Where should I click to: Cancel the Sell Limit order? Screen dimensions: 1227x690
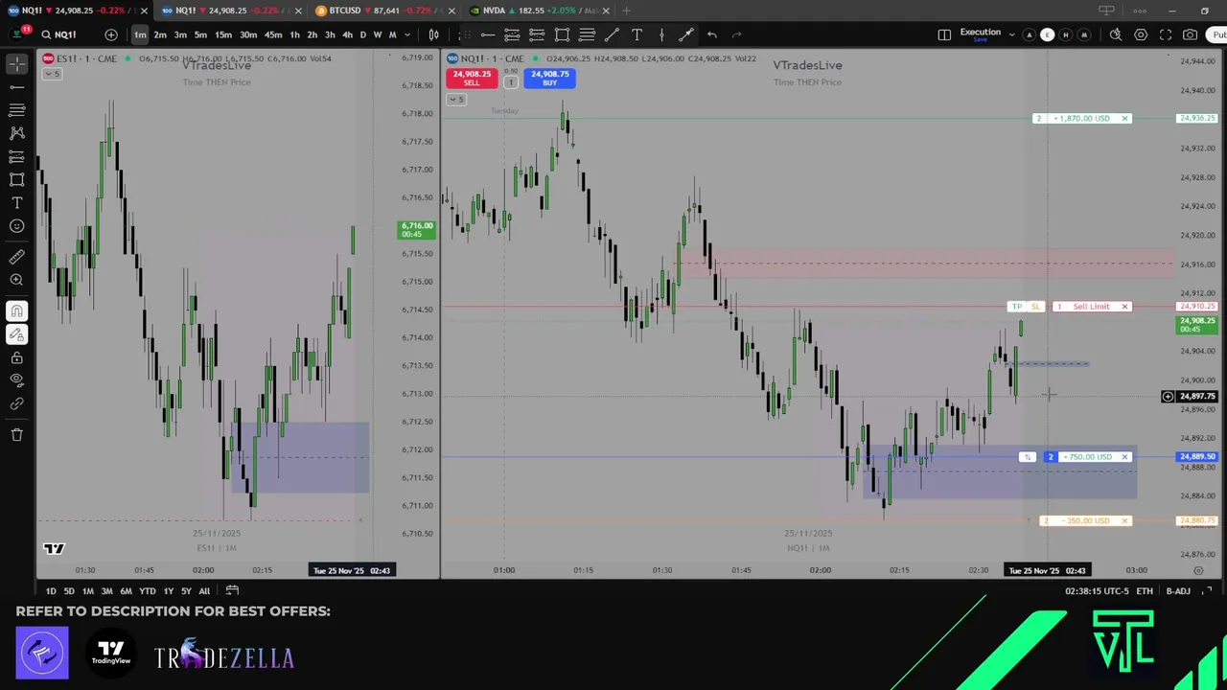click(1124, 307)
